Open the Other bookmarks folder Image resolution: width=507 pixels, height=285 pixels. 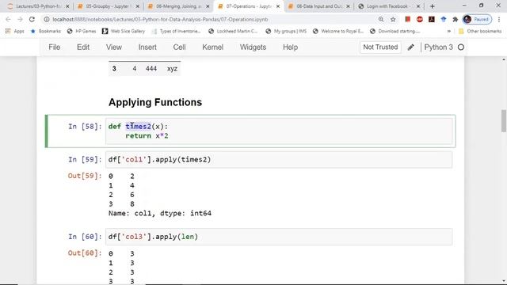480,32
